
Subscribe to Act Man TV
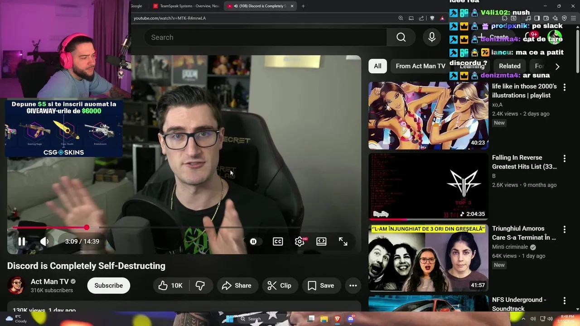(109, 285)
